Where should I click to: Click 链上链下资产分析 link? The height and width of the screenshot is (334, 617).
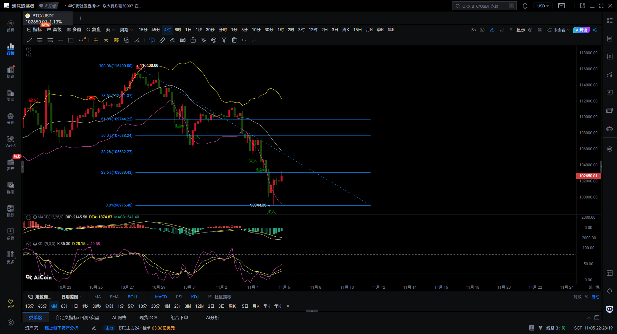(x=61, y=328)
